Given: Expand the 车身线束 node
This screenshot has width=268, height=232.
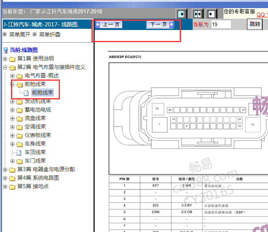Looking at the screenshot, I should coord(12,144).
